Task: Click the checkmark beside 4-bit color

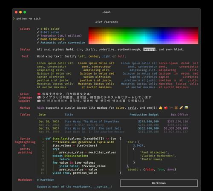Action: [38, 29]
